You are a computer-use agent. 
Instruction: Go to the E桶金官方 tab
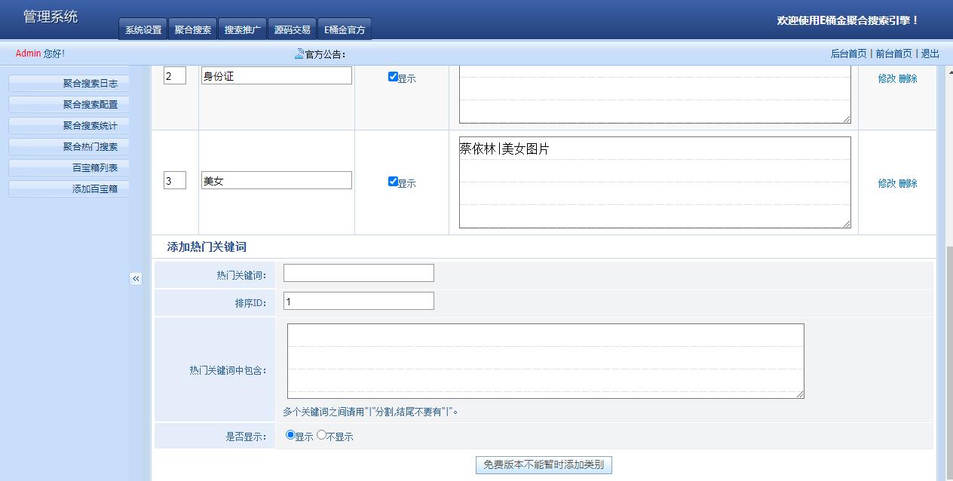pos(345,29)
